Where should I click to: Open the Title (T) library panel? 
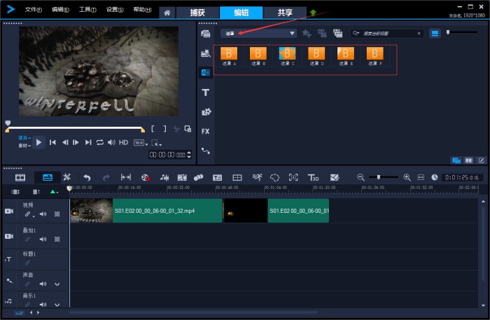point(205,92)
